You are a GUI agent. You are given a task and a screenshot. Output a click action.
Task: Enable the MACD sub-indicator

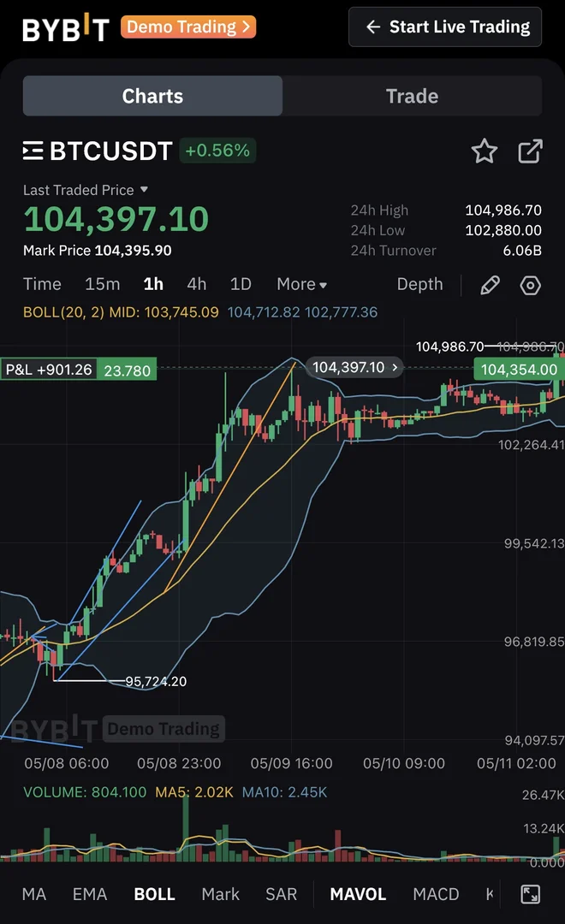(x=436, y=894)
